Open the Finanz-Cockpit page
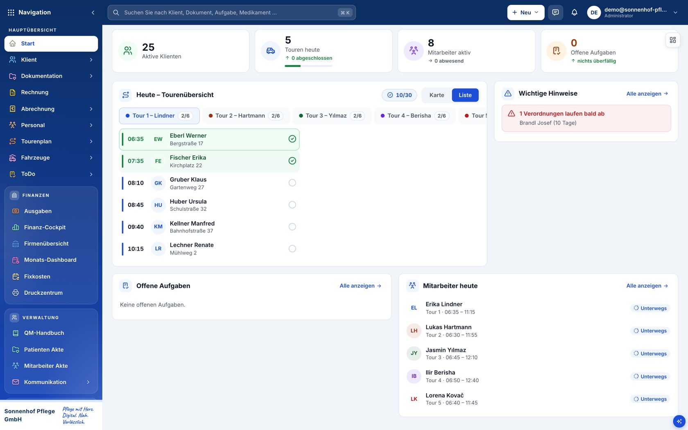Viewport: 688px width, 430px height. point(51,227)
